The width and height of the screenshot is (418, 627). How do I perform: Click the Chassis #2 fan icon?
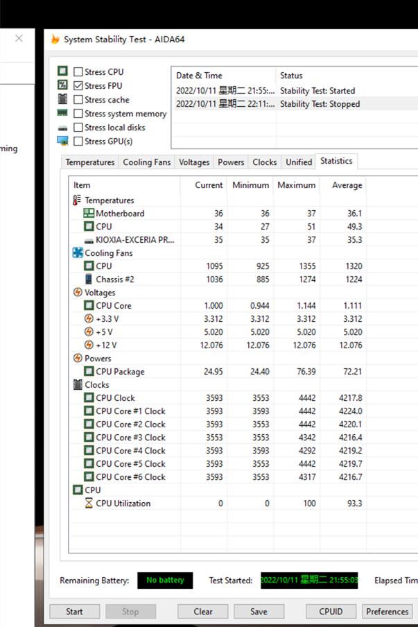click(89, 280)
